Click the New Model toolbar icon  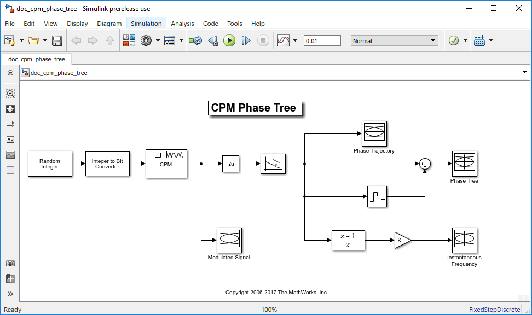click(x=10, y=40)
